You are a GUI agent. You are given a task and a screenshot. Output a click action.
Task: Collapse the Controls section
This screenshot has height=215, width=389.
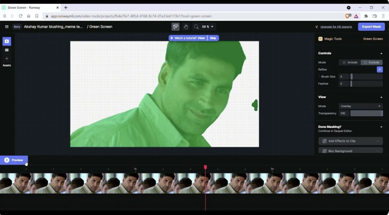(x=381, y=53)
